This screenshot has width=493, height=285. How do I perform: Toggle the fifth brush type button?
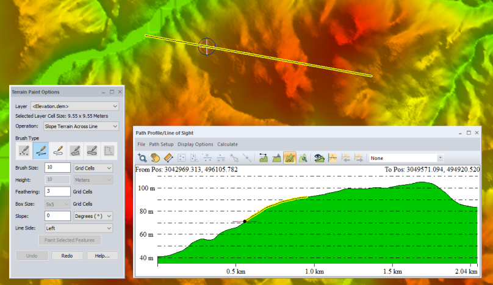[x=92, y=150]
